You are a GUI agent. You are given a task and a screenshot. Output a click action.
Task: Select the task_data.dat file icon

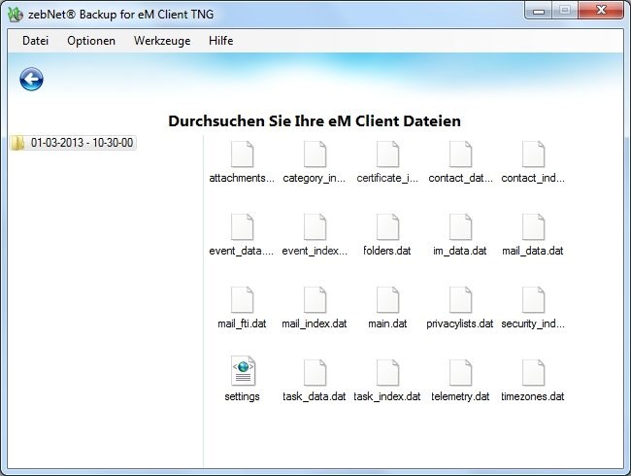(315, 372)
